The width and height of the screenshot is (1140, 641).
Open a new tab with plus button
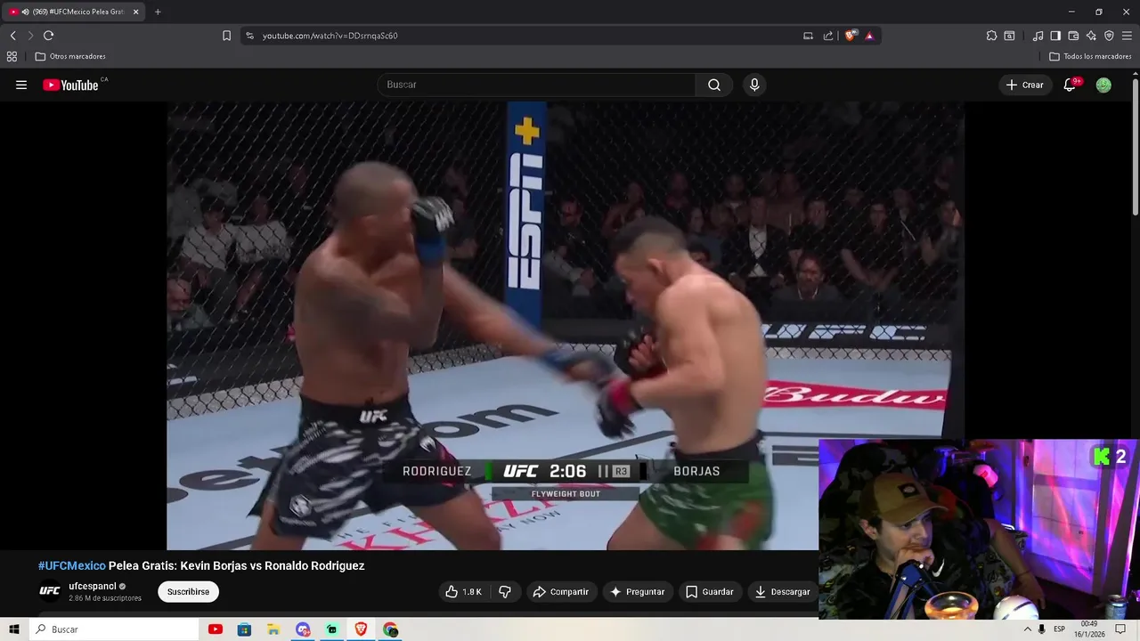(158, 12)
